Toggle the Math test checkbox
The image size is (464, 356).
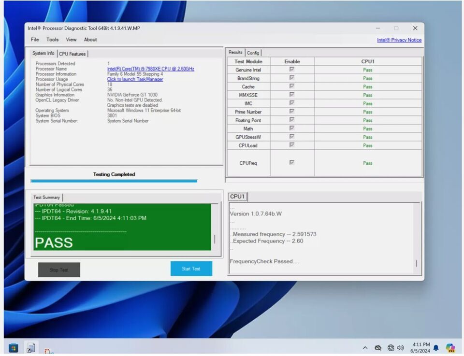coord(292,128)
